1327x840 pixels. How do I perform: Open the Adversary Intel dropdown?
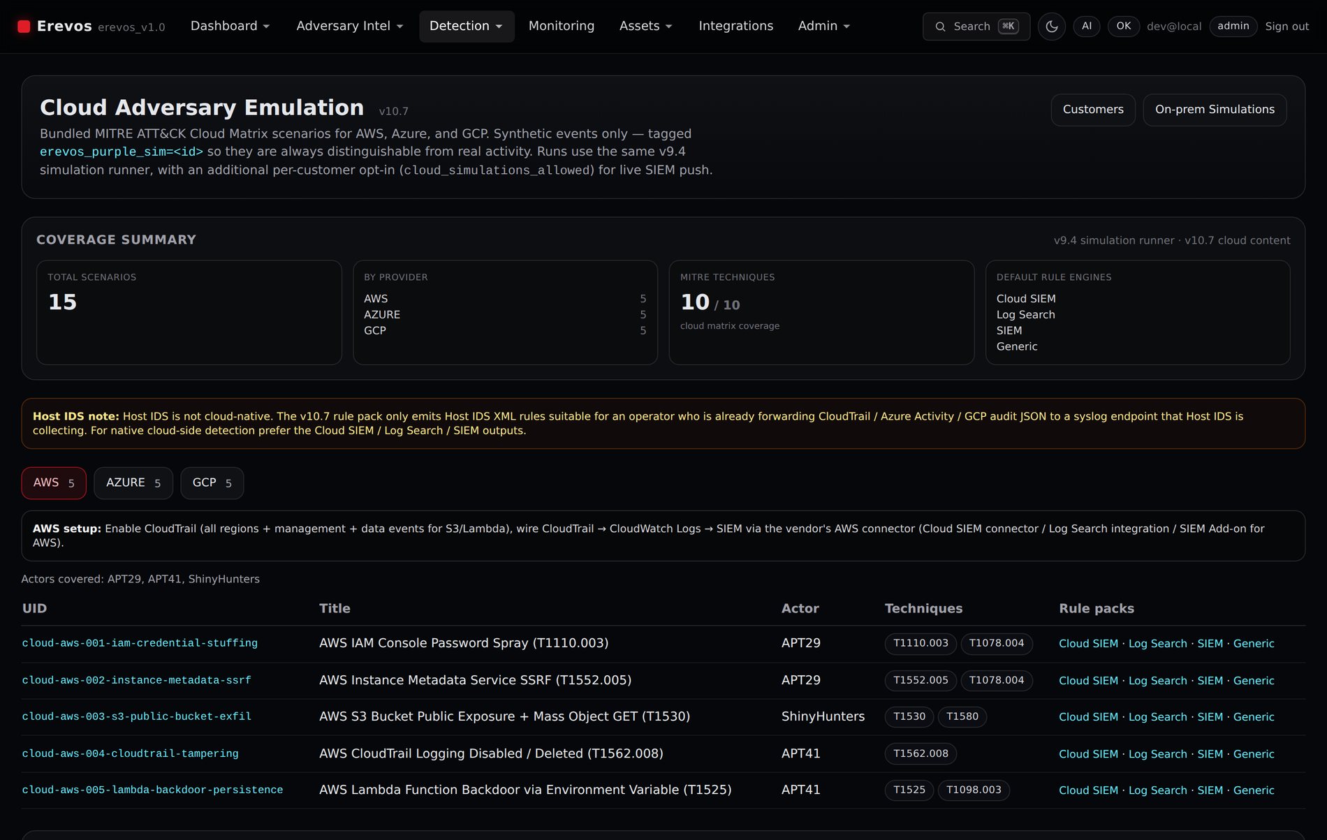[349, 26]
